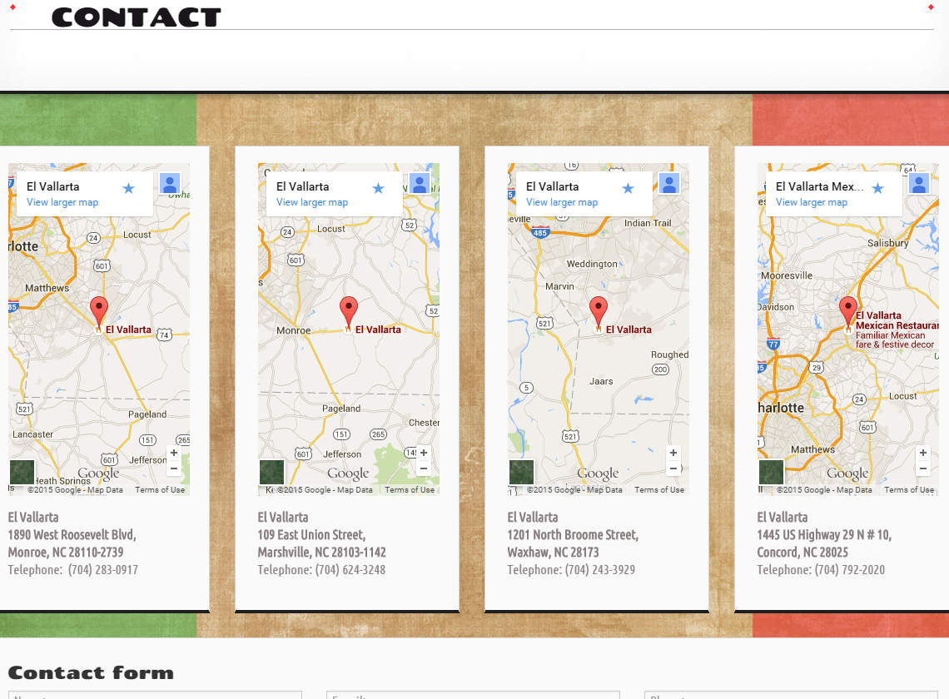Click telephone (704) 624-3248

350,570
